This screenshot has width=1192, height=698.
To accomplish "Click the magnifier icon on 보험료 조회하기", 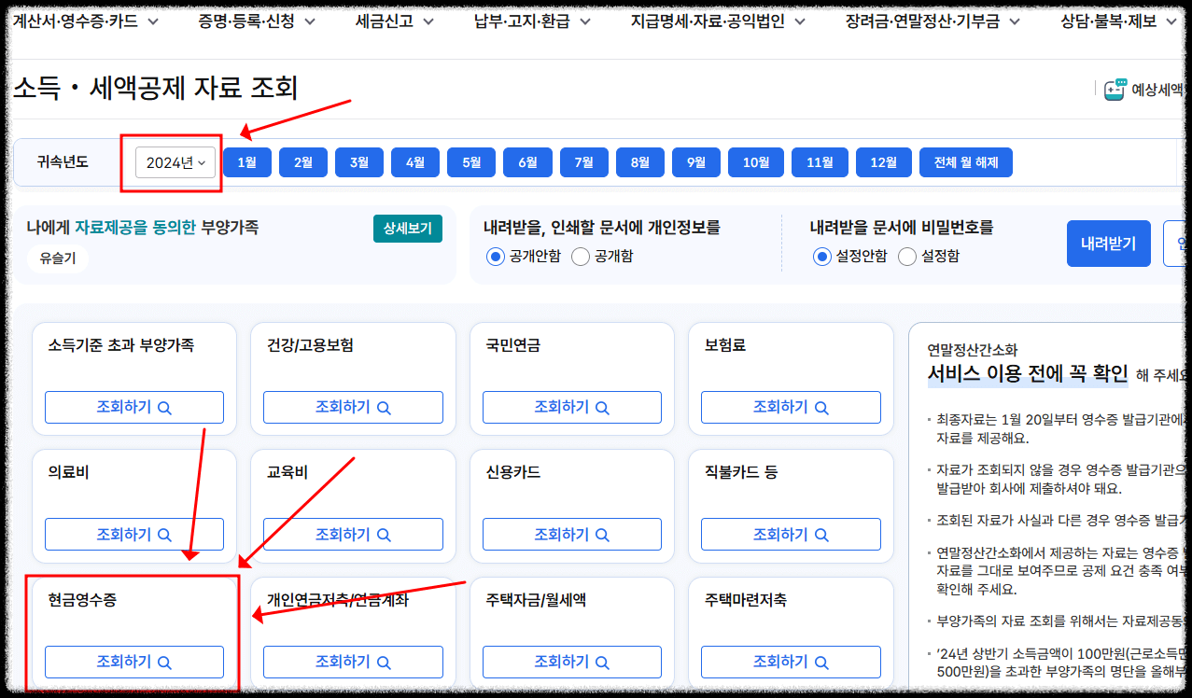I will [x=822, y=407].
